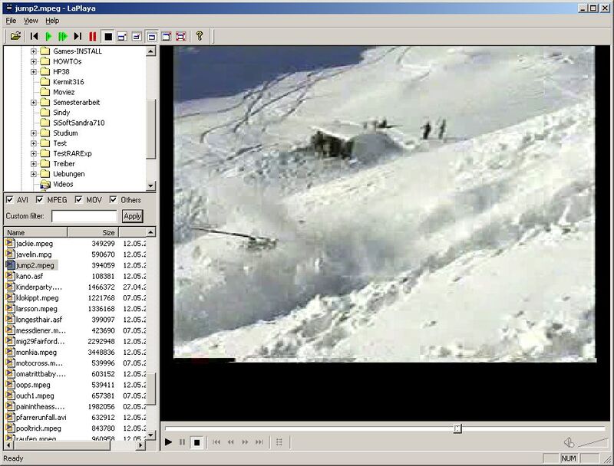Select the Sindy folder
Image resolution: width=614 pixels, height=466 pixels.
point(61,113)
